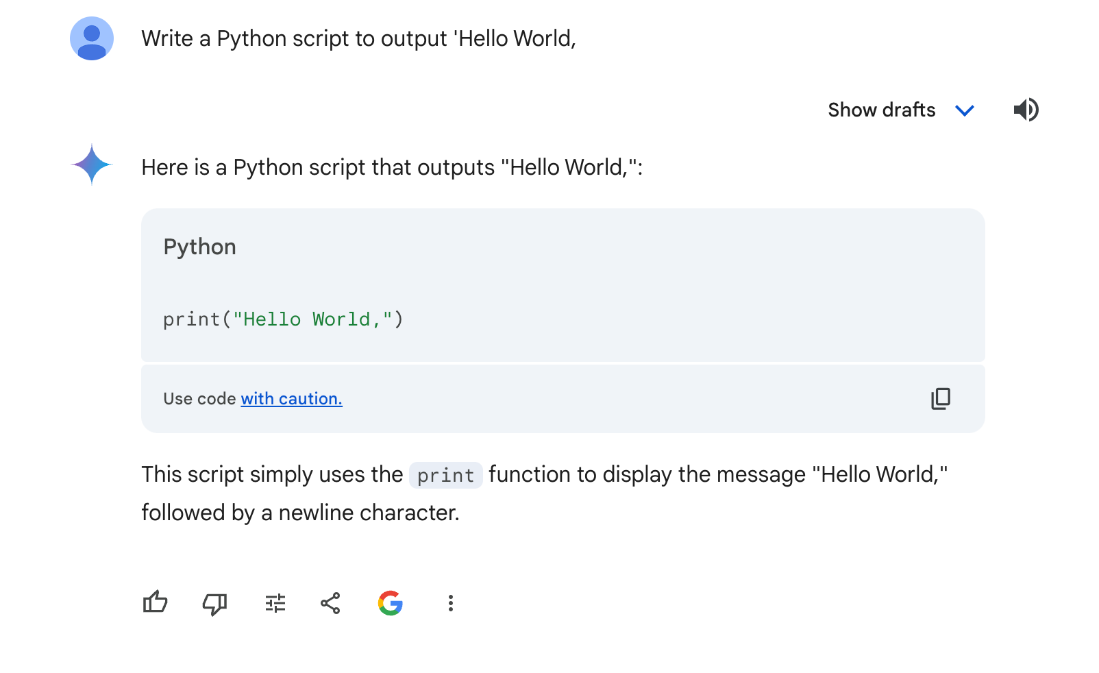Share the Gemini response
This screenshot has width=1099, height=673.
(x=329, y=603)
